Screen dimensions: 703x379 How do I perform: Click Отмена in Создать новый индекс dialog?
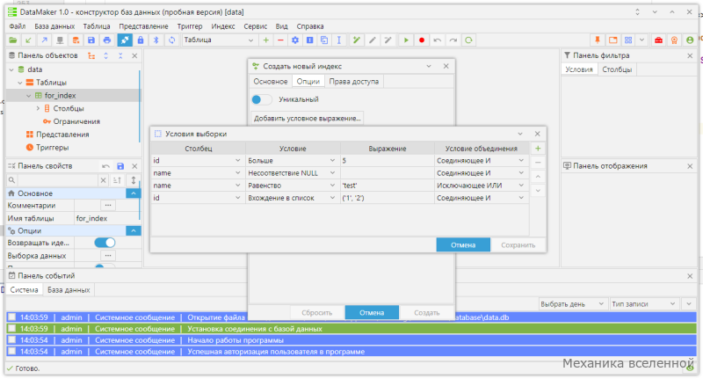tap(372, 313)
